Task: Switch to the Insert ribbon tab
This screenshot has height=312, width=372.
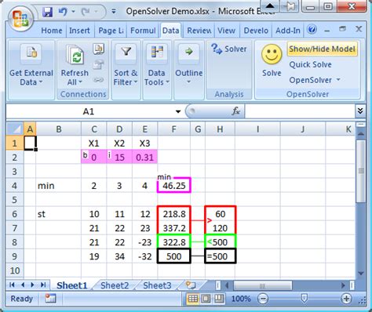Action: 79,31
